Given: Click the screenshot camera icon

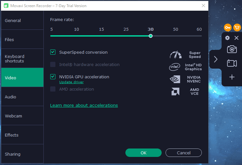Looking at the screenshot, I should coord(232,49).
